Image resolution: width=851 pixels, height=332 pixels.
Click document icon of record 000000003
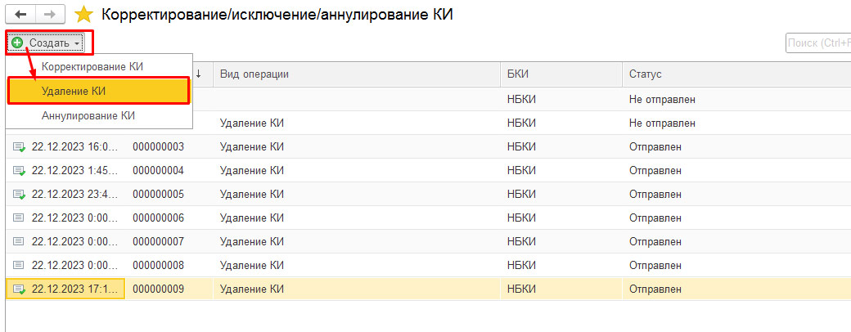[x=19, y=147]
